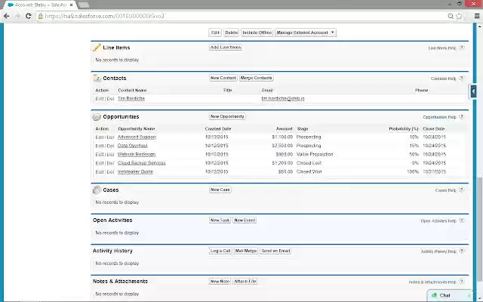Open the Line Items Help link
This screenshot has height=302, width=483.
[442, 48]
